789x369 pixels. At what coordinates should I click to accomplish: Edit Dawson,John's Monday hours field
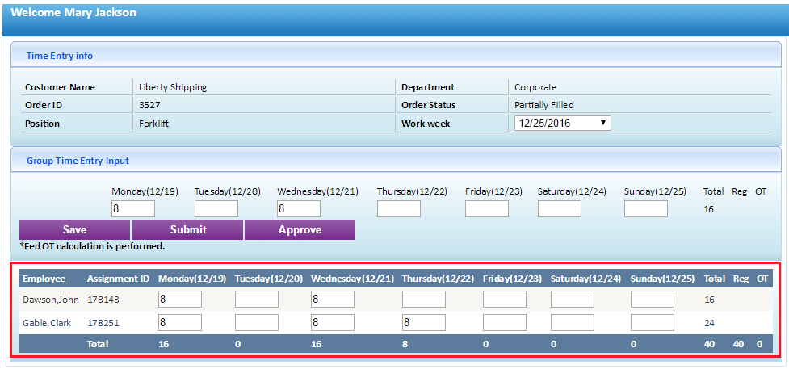(180, 299)
